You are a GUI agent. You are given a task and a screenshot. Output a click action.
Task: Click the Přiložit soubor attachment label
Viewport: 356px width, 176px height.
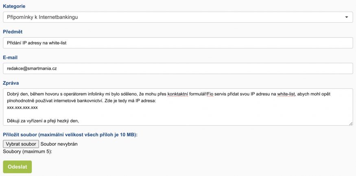tap(70, 134)
